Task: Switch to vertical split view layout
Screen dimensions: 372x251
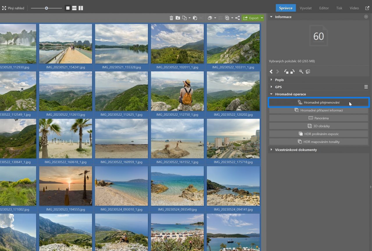Action: 81,8
